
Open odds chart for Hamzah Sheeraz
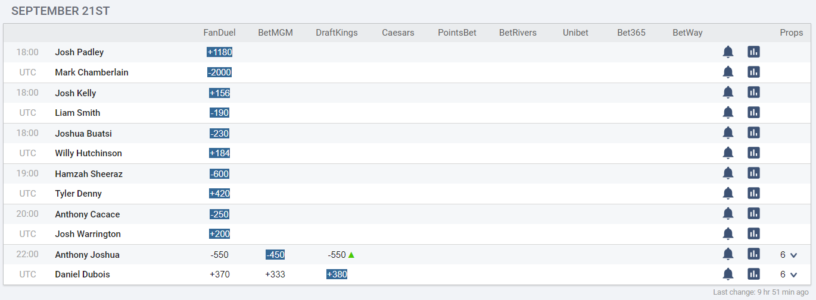click(x=753, y=173)
